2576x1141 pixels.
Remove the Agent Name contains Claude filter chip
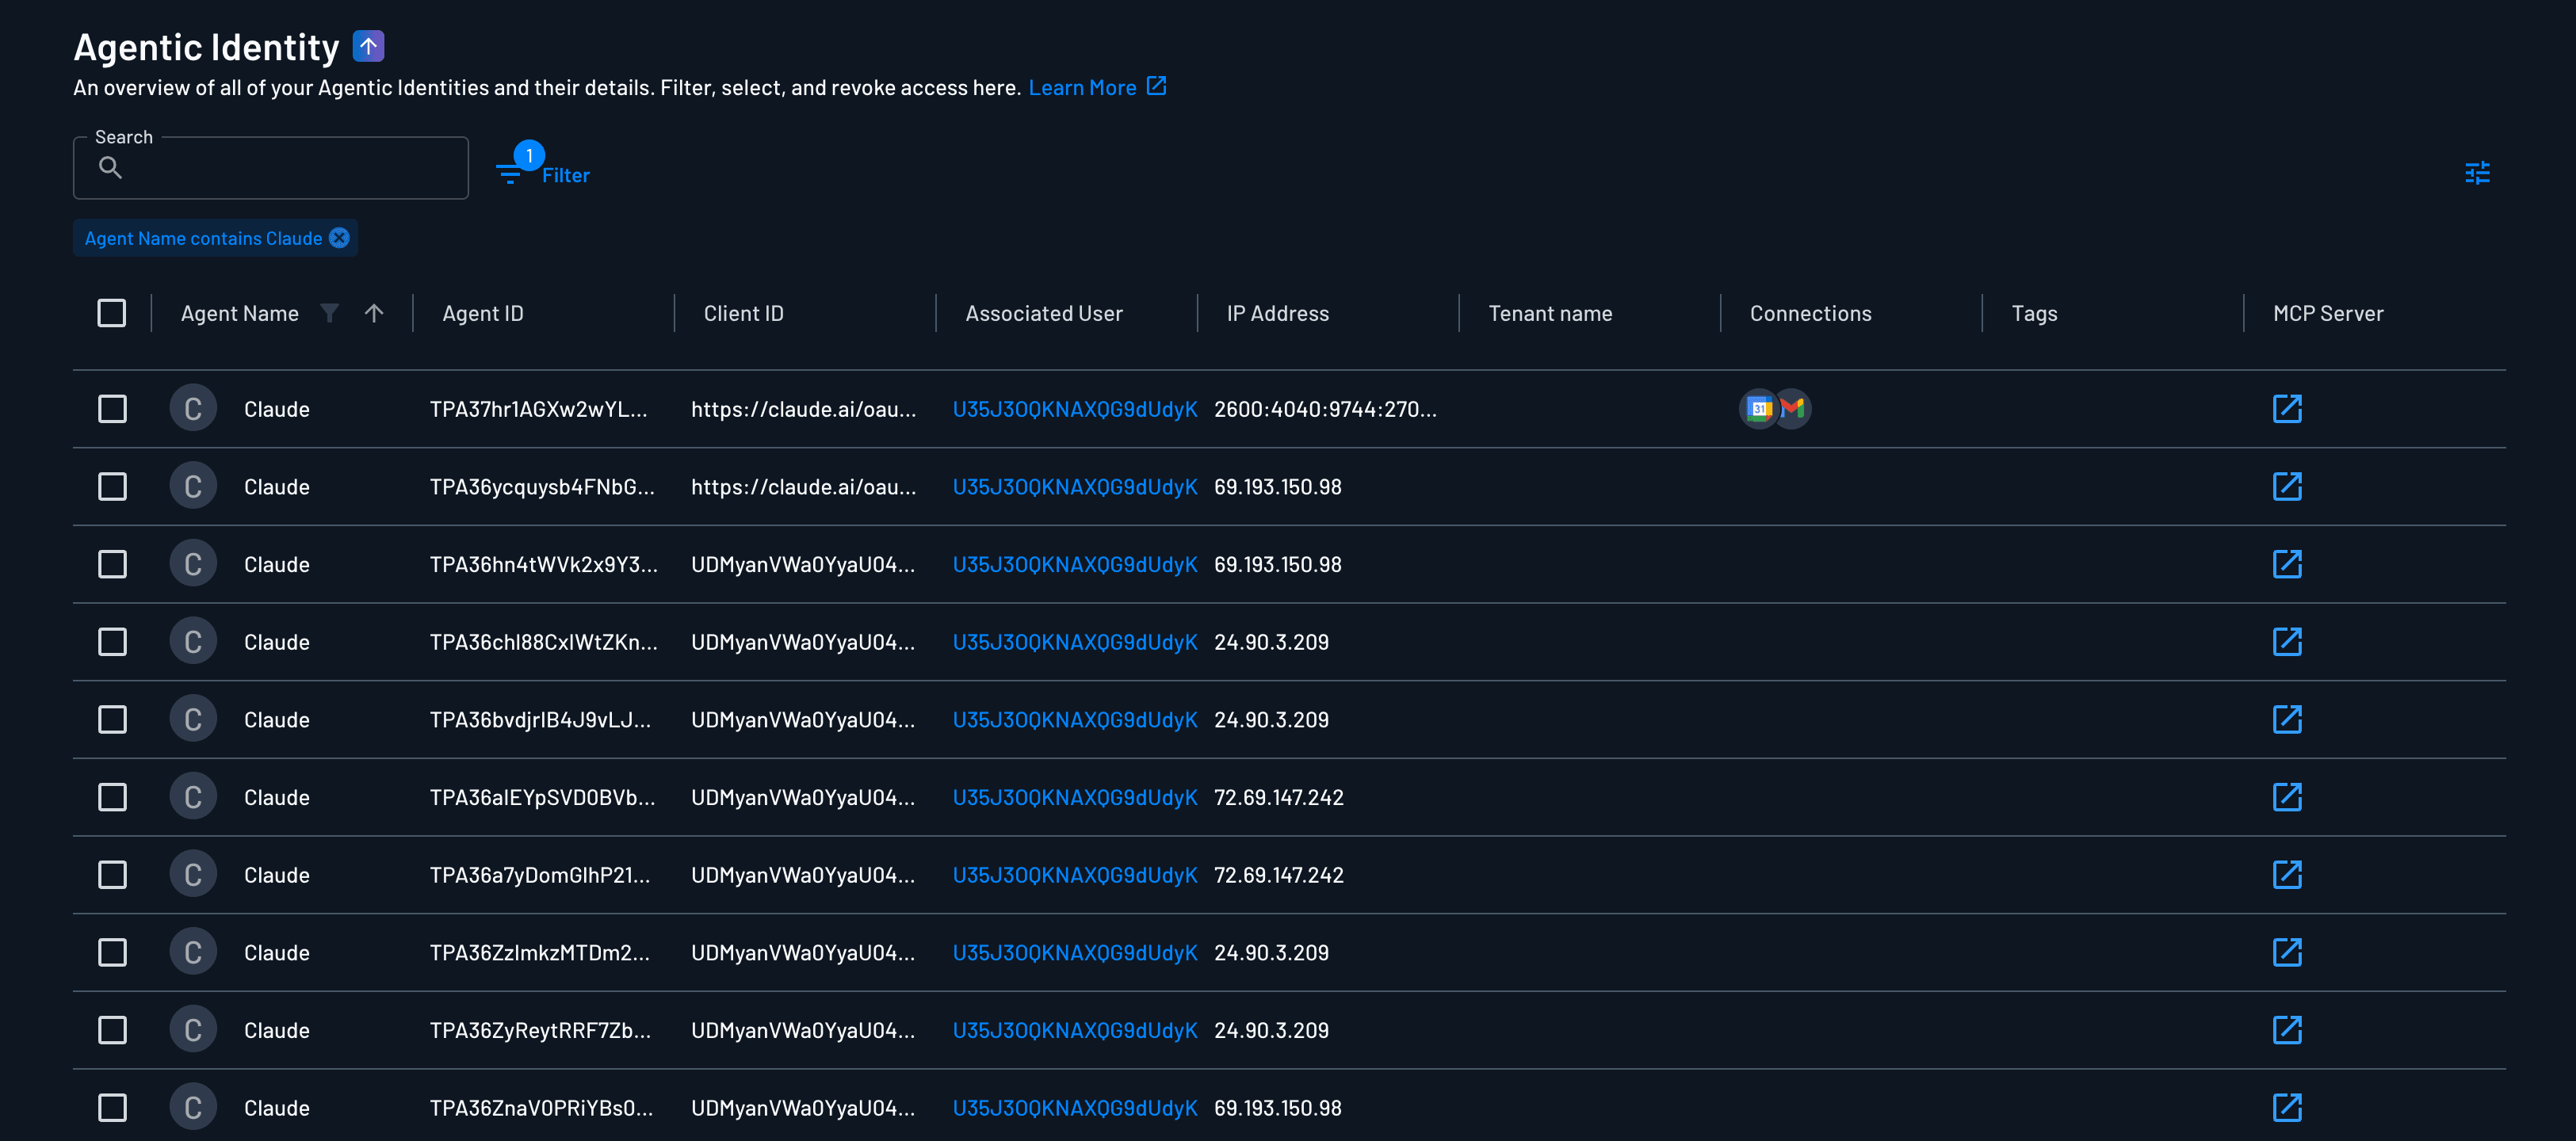(340, 238)
